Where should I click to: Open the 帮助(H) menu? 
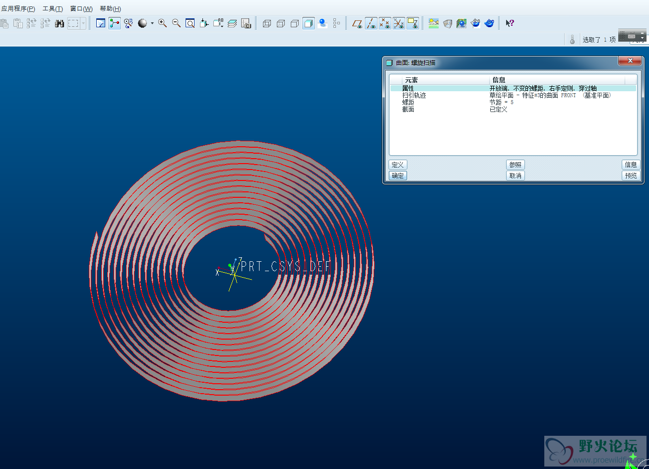click(110, 9)
